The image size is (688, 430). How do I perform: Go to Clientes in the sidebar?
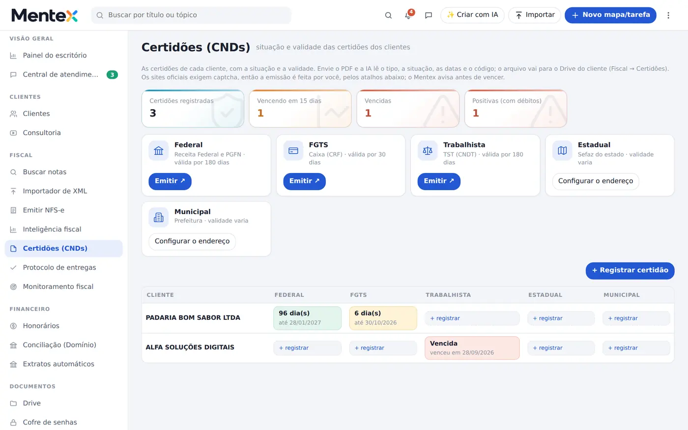(64, 114)
